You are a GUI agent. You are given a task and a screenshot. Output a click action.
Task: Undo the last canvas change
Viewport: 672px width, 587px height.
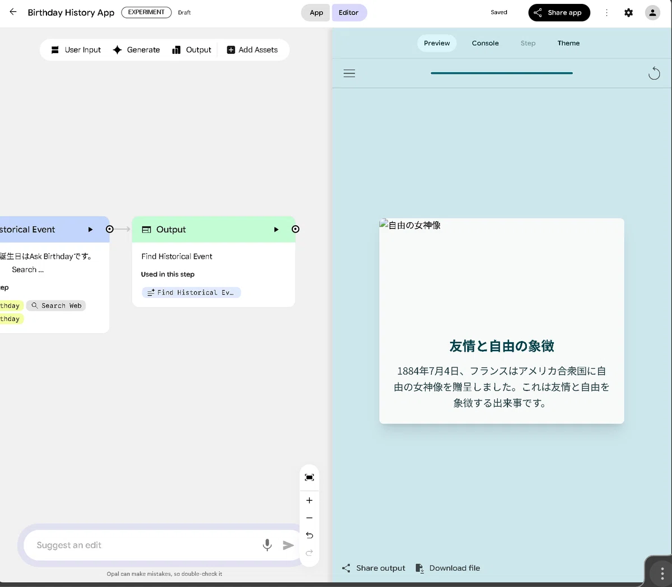309,535
